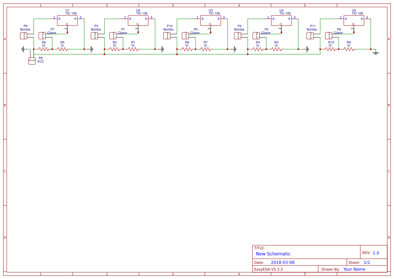The height and width of the screenshot is (279, 394).
Task: Select the U5 TIC 106 thyristor symbol
Action: click(353, 20)
